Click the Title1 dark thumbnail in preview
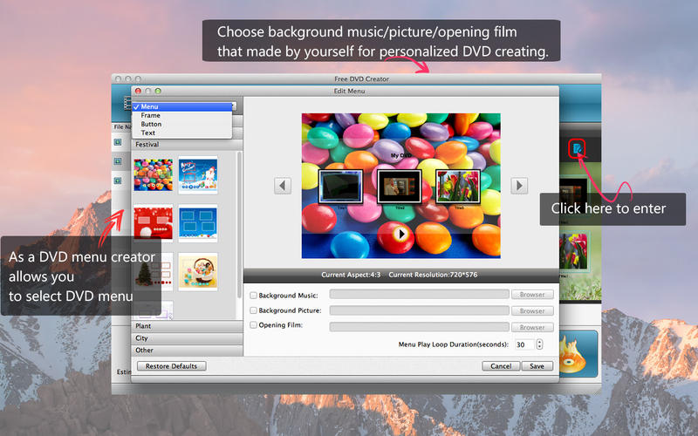 tap(340, 187)
